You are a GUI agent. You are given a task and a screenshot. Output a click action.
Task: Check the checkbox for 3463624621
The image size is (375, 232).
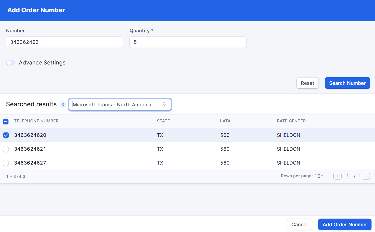[6, 149]
